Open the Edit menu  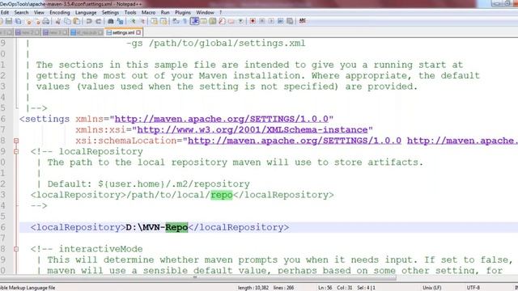click(x=5, y=13)
